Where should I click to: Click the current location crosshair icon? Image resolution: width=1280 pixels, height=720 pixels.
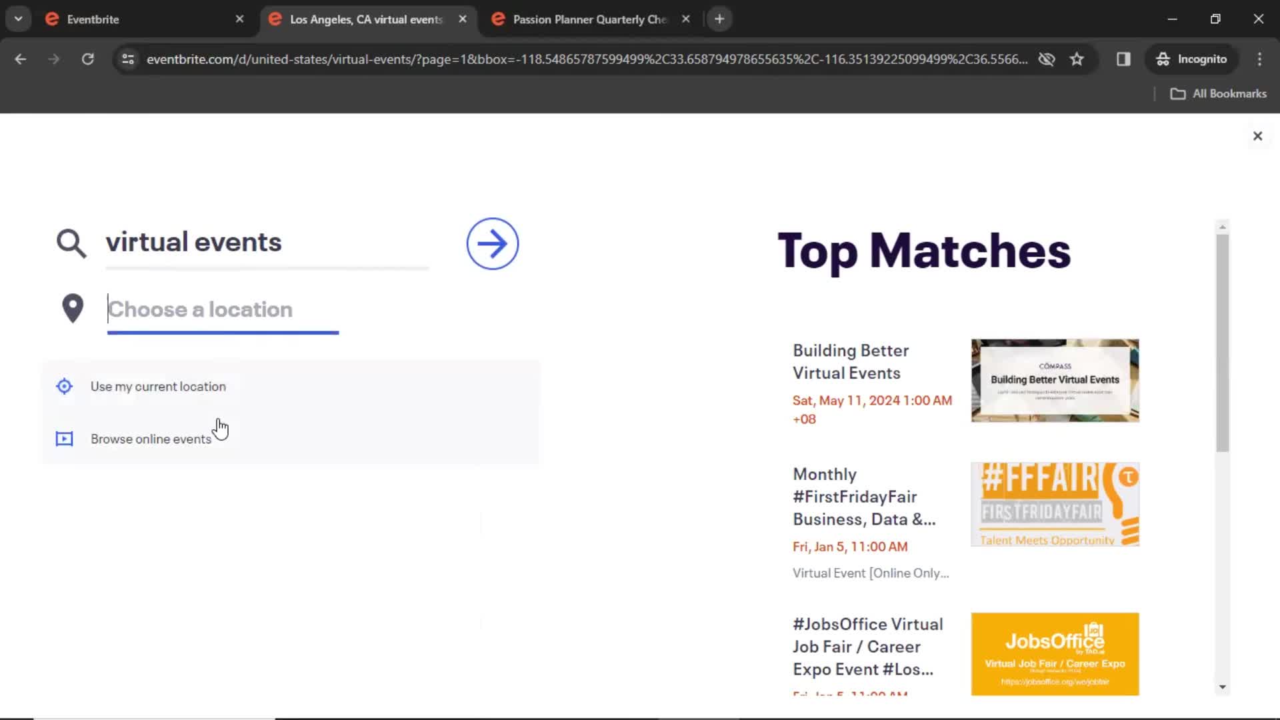(x=64, y=386)
